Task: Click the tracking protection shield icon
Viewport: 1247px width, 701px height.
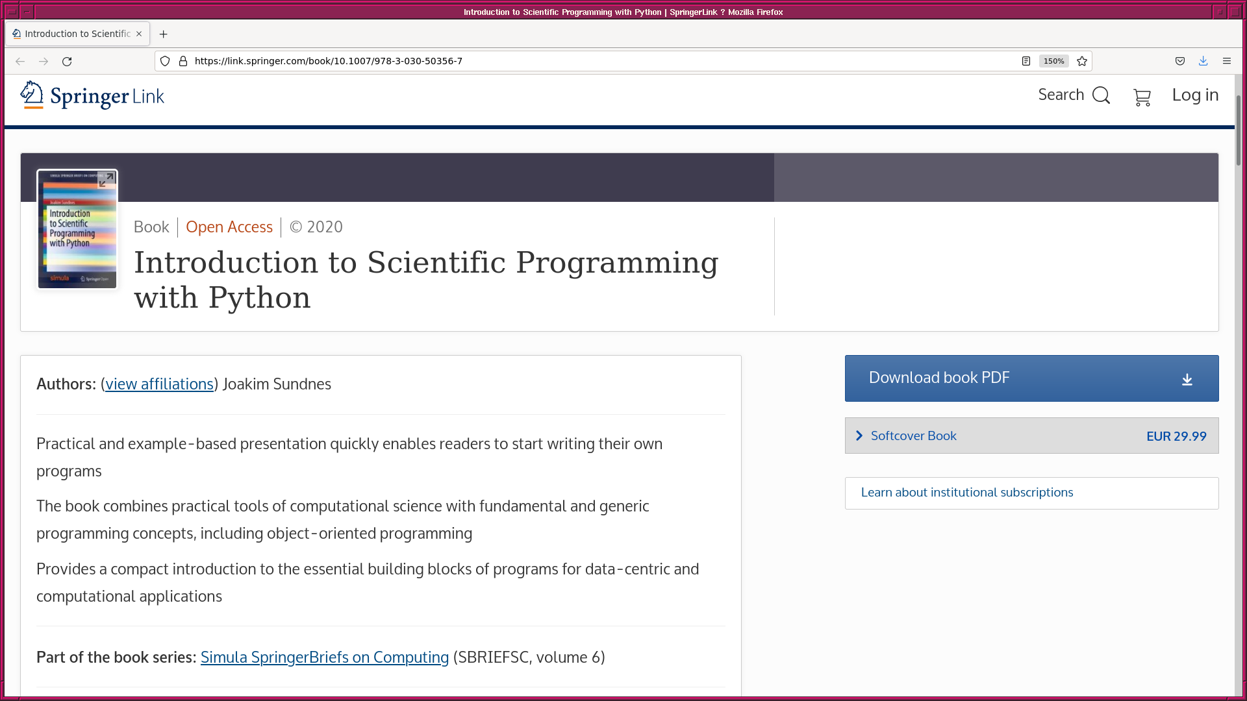Action: [x=165, y=61]
